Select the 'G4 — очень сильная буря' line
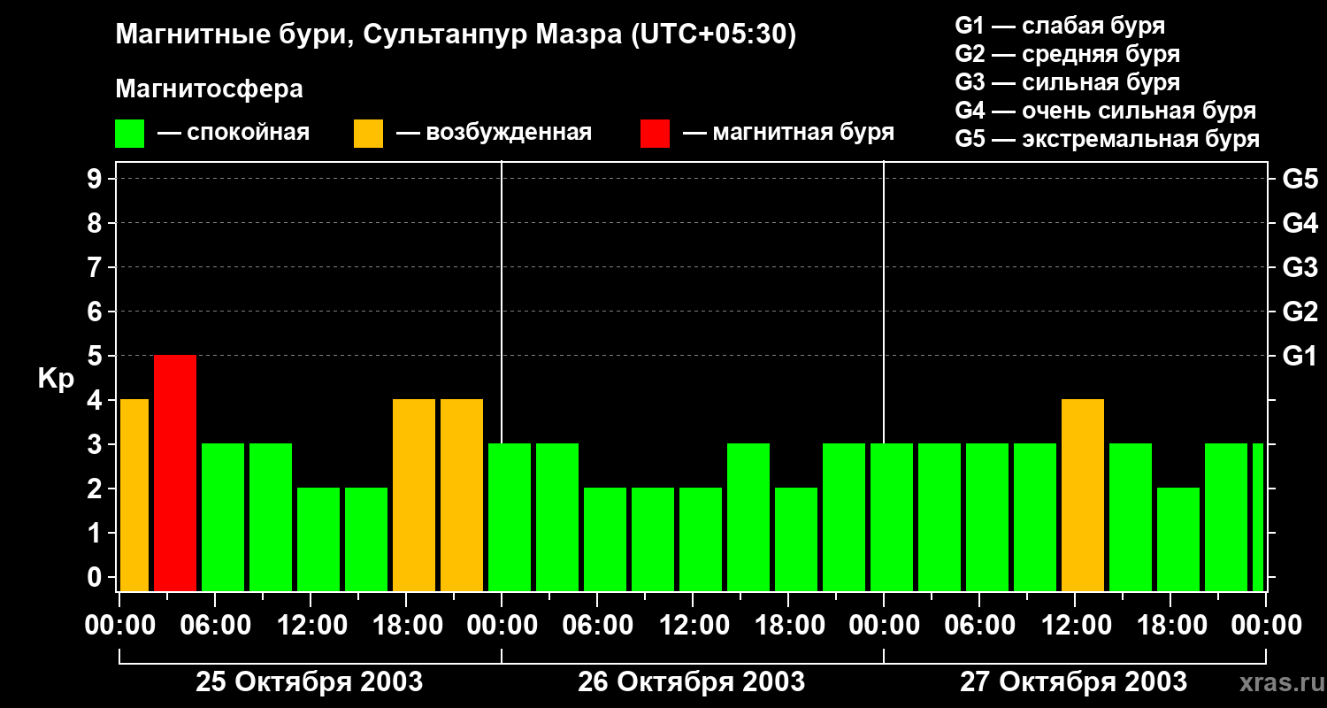 coord(1106,111)
